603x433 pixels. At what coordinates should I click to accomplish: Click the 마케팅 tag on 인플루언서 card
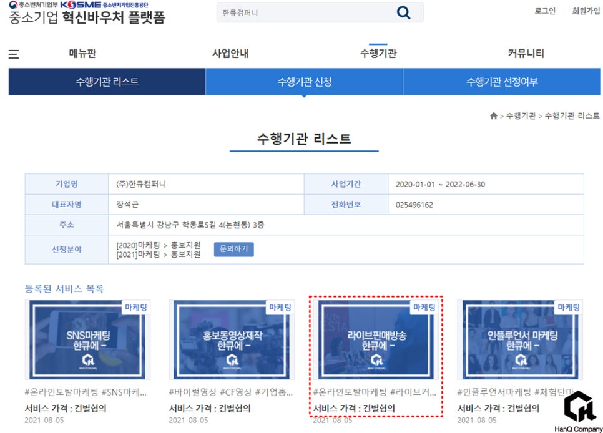click(569, 308)
